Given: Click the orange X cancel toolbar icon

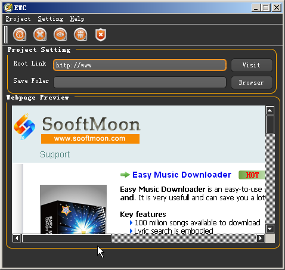Looking at the screenshot, I should point(40,35).
